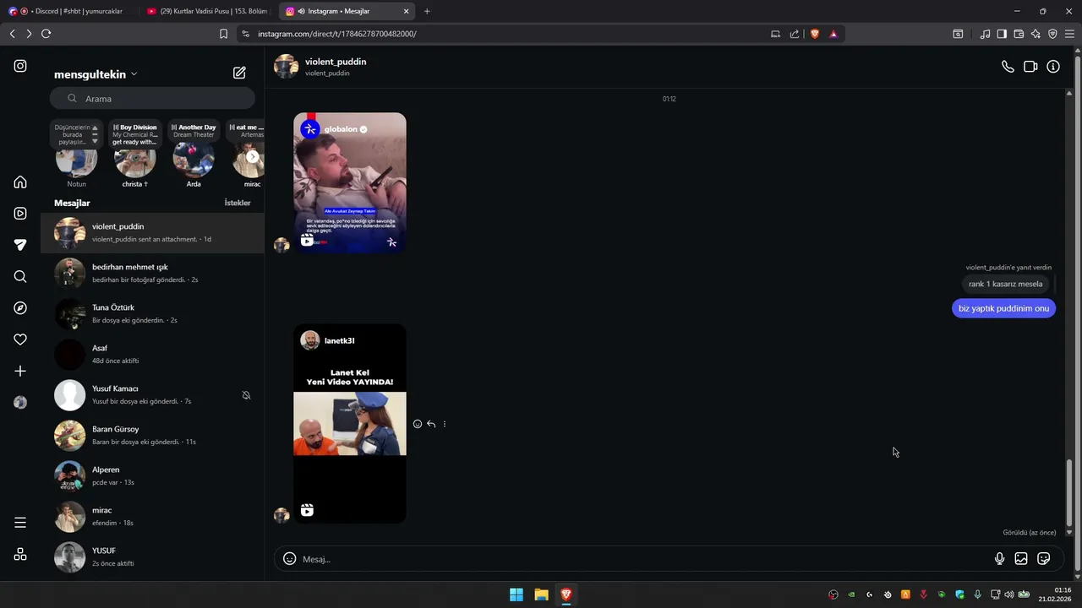Open the Search magnifier in sidebar
This screenshot has width=1082, height=608.
click(20, 276)
